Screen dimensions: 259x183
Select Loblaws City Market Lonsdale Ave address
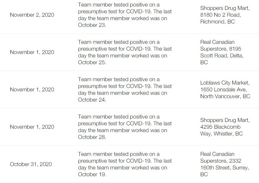click(x=225, y=90)
